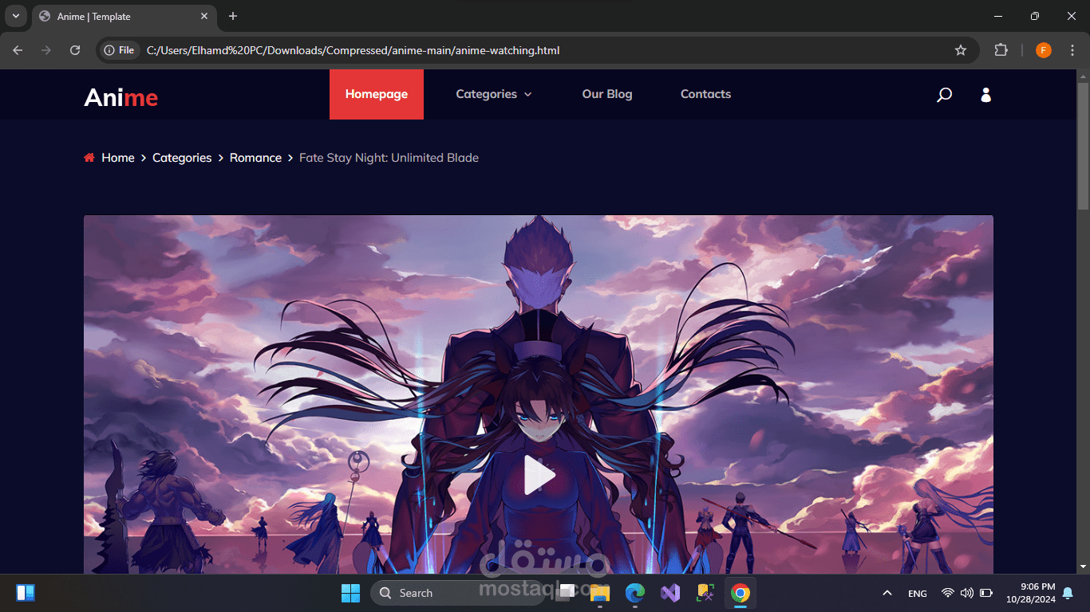The height and width of the screenshot is (612, 1090).
Task: Open the Wi-Fi network icon
Action: (x=947, y=593)
